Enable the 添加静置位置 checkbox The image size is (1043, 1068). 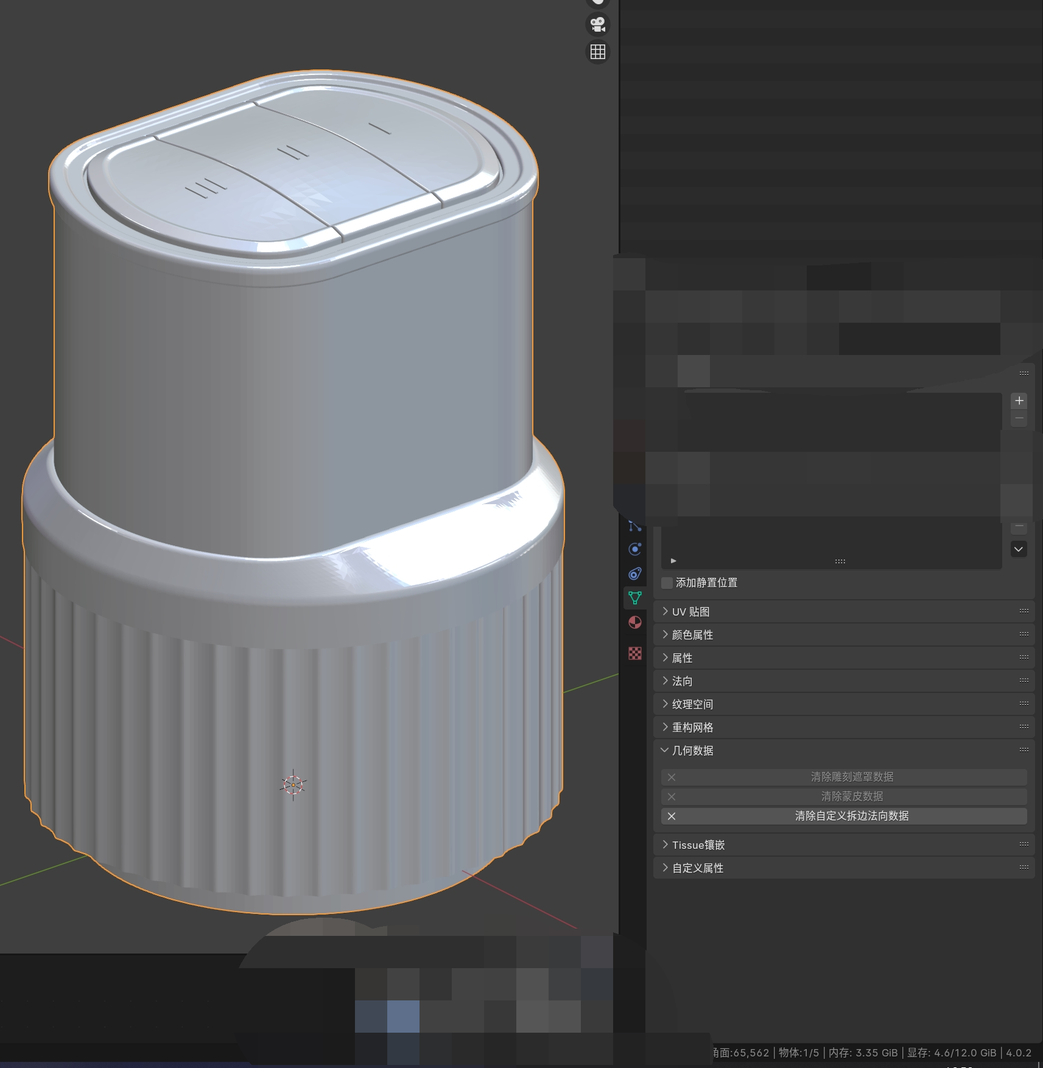pyautogui.click(x=667, y=583)
